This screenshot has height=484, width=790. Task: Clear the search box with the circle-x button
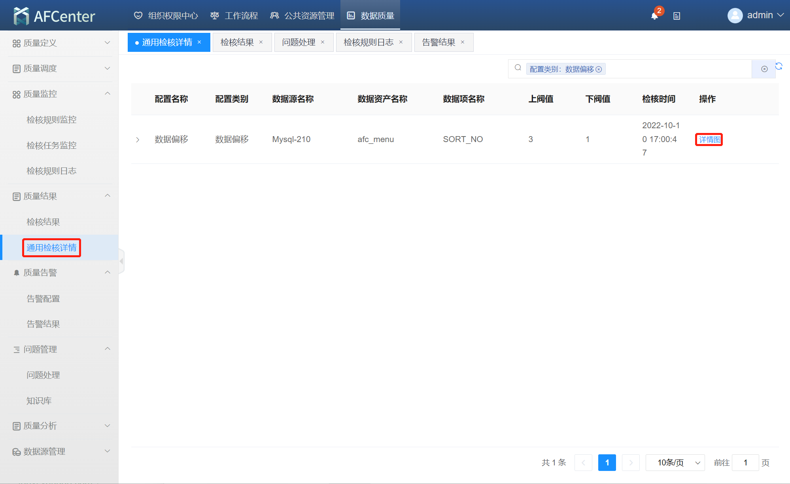[764, 69]
